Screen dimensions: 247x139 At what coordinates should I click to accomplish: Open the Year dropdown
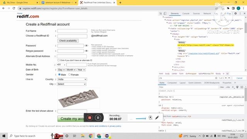point(81,69)
